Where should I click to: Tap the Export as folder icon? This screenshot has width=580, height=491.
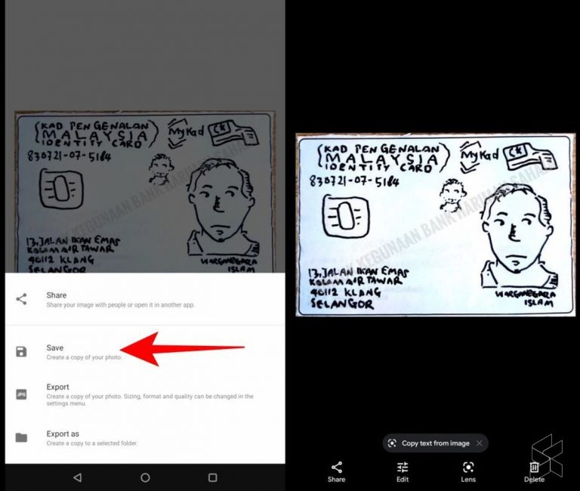pos(21,437)
